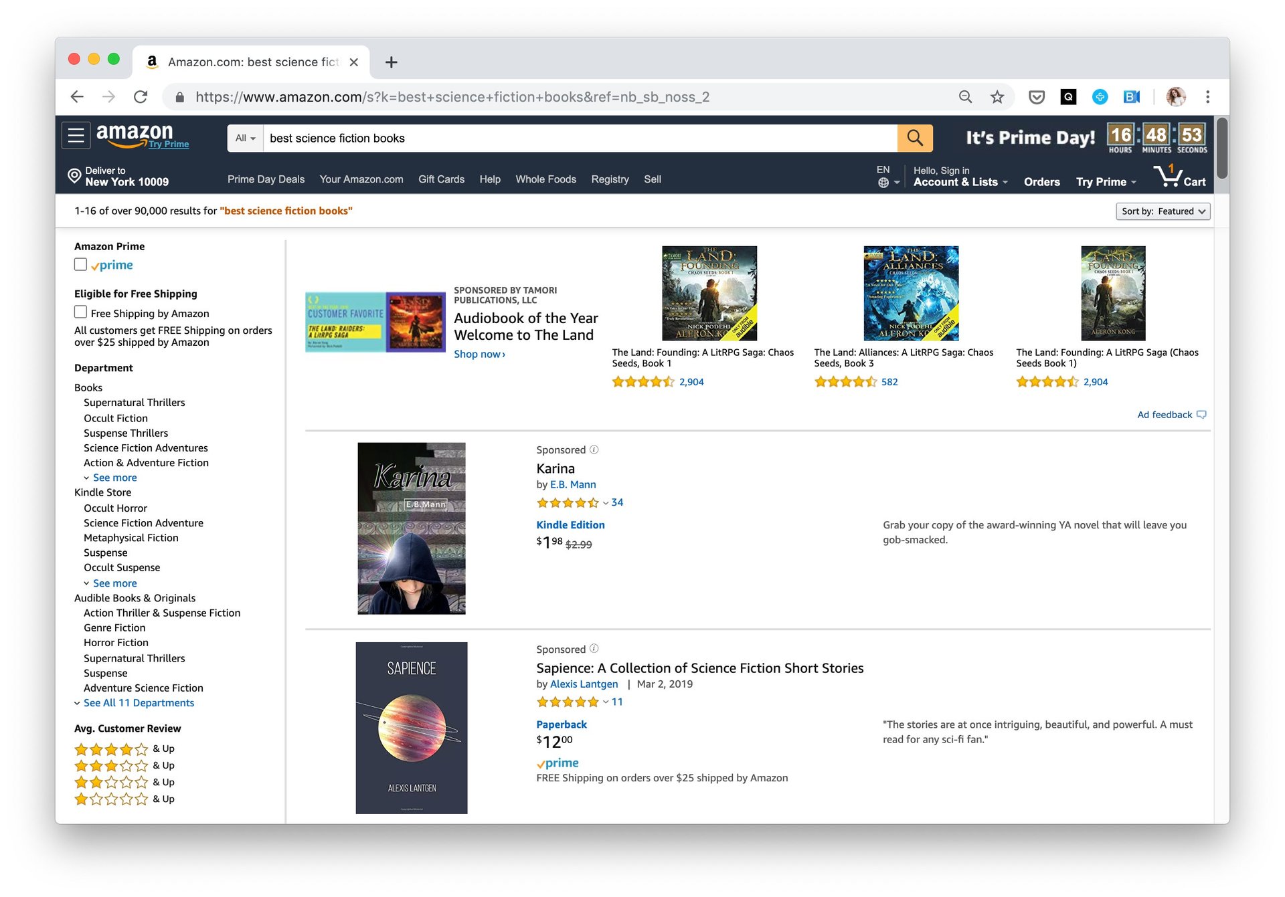Open the Sort by Featured dropdown

(x=1163, y=211)
